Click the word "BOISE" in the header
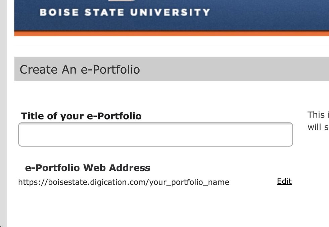Image resolution: width=329 pixels, height=227 pixels. coord(59,12)
